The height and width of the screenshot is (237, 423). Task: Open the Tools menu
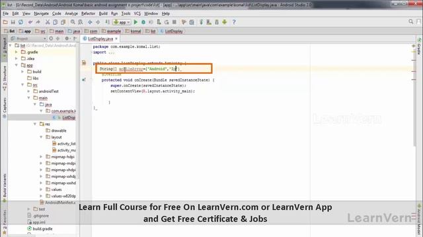126,13
